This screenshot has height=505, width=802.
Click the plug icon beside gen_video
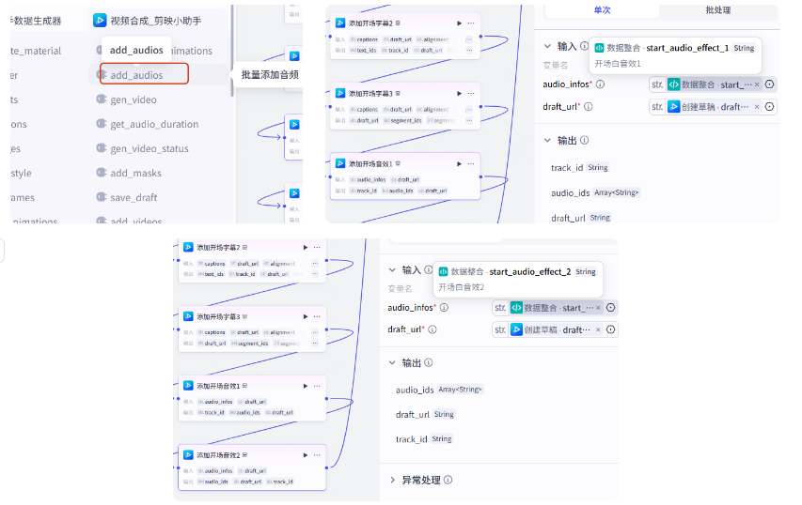[x=102, y=99]
